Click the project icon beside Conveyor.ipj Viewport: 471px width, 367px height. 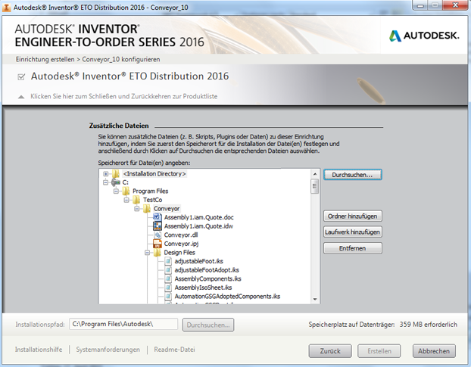(158, 244)
